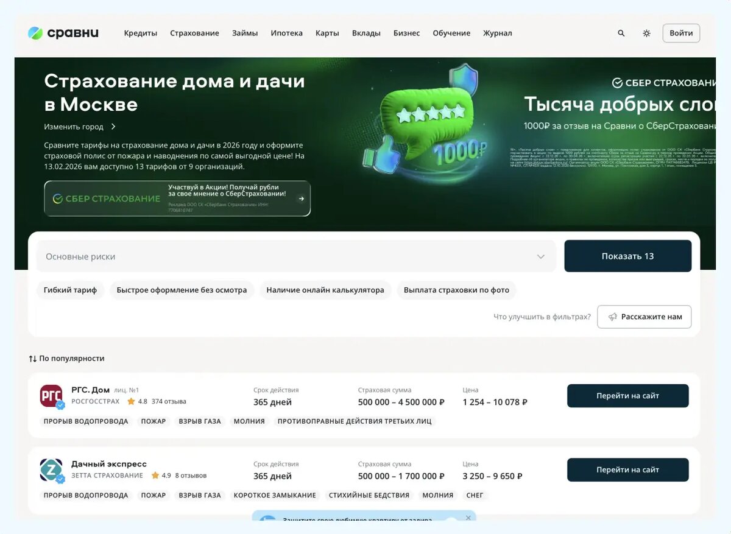The width and height of the screenshot is (731, 534).
Task: Open the search magnifier icon
Action: [x=621, y=33]
